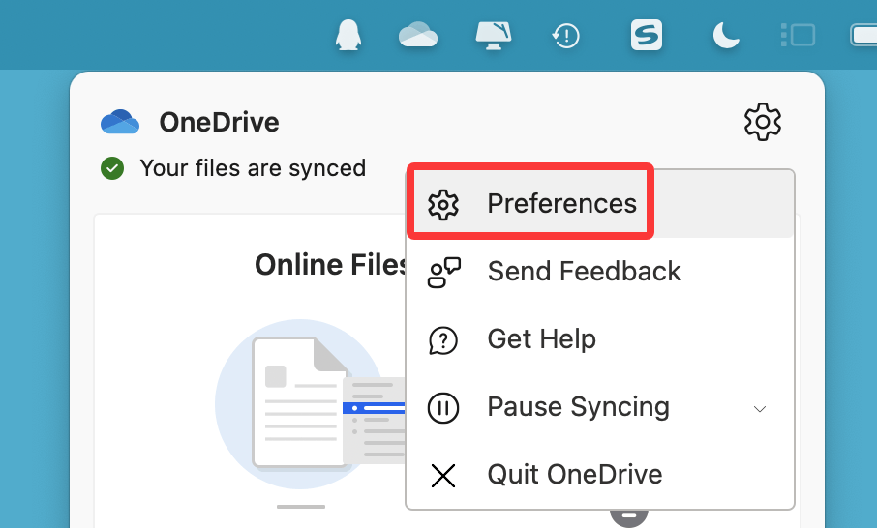Toggle the crescent moon Do Not Disturb icon
The height and width of the screenshot is (528, 877).
726,35
